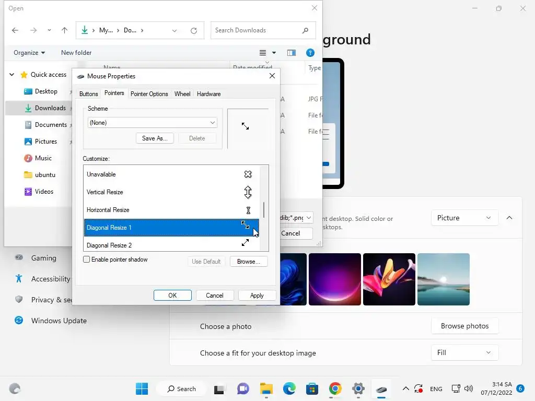Click the forward arrow in the Open dialog
The height and width of the screenshot is (401, 535).
tap(33, 30)
